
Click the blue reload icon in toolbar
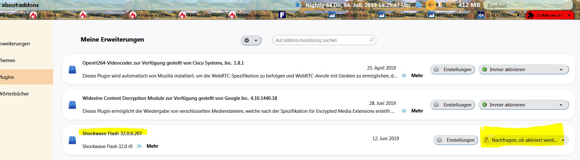coord(419,5)
